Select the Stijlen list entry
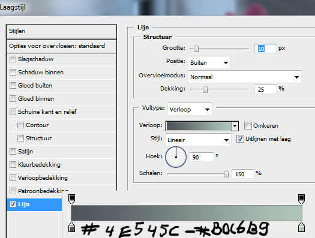Image resolution: width=315 pixels, height=238 pixels. tap(61, 31)
